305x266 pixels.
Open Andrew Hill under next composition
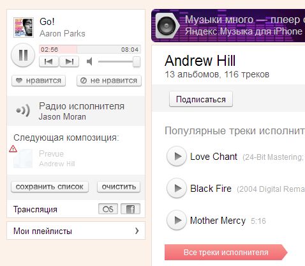pos(57,164)
